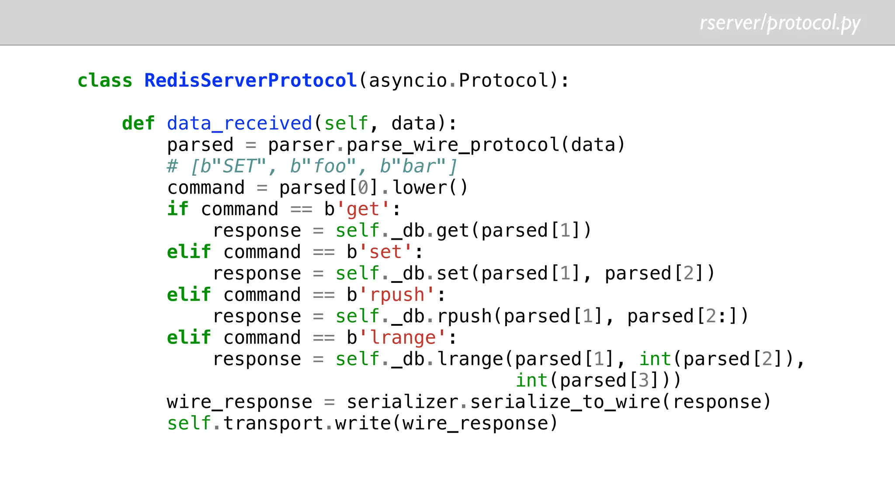This screenshot has height=503, width=895.
Task: Click the _db.set call
Action: pos(553,273)
